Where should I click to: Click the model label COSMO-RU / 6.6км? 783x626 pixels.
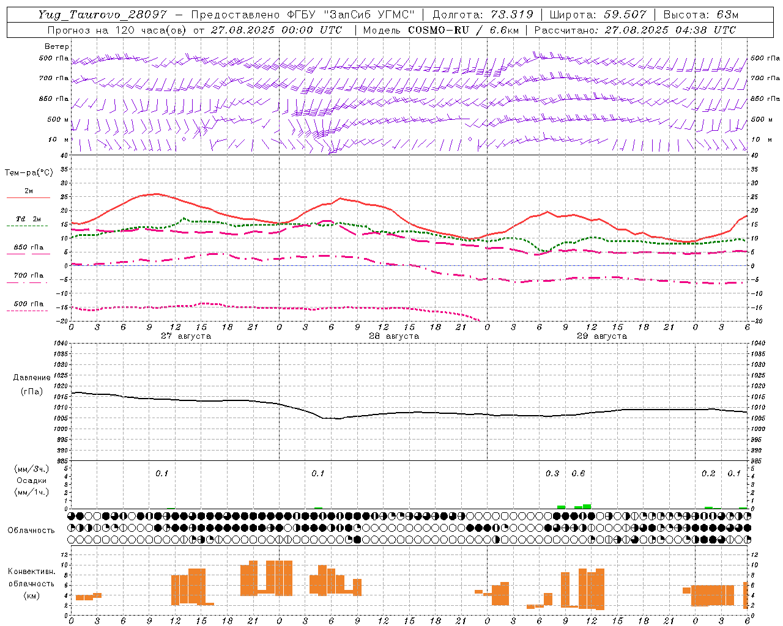coord(463,30)
